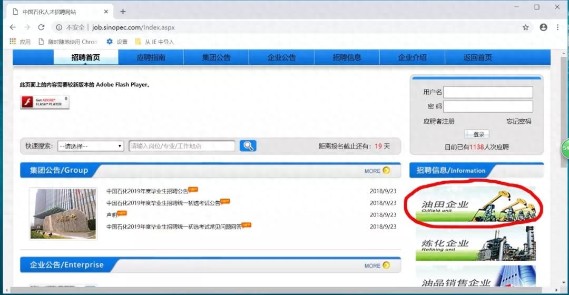This screenshot has width=569, height=295.
Task: Open the 应用 apps grid shortcut
Action: [x=20, y=42]
